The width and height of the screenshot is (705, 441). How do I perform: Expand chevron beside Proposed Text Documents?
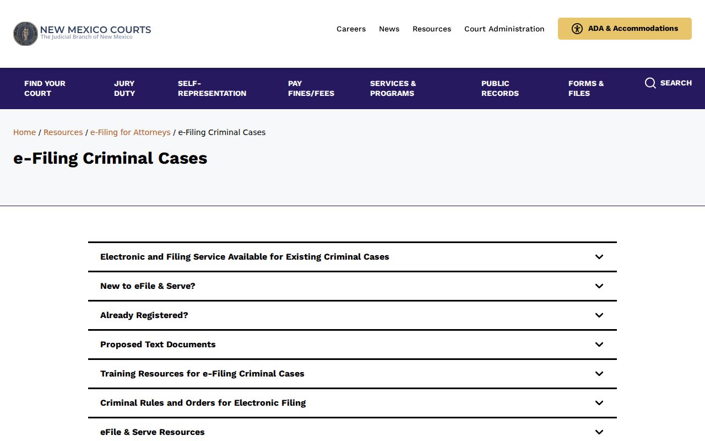pyautogui.click(x=599, y=345)
